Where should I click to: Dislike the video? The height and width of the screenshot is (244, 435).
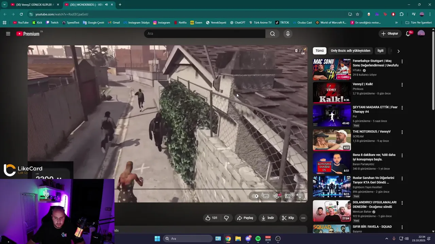point(226,218)
